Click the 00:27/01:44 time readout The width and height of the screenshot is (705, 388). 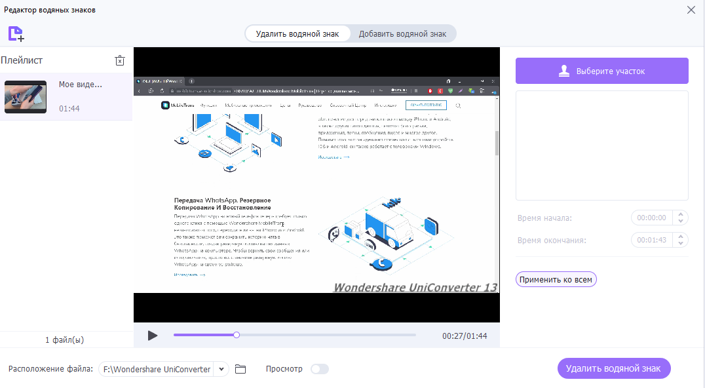click(465, 336)
